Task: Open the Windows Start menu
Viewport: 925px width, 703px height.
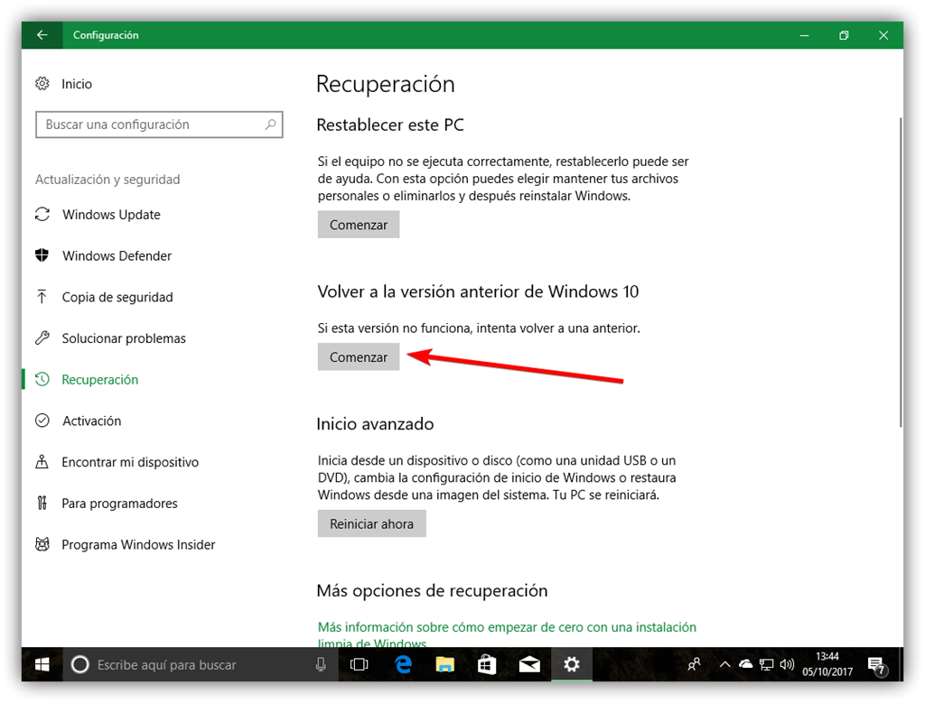Action: [42, 665]
